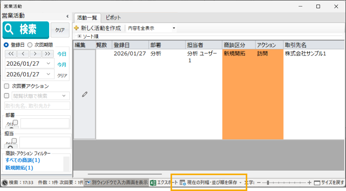
Task: Click 新しく活動を作成 plus button
Action: 98,28
